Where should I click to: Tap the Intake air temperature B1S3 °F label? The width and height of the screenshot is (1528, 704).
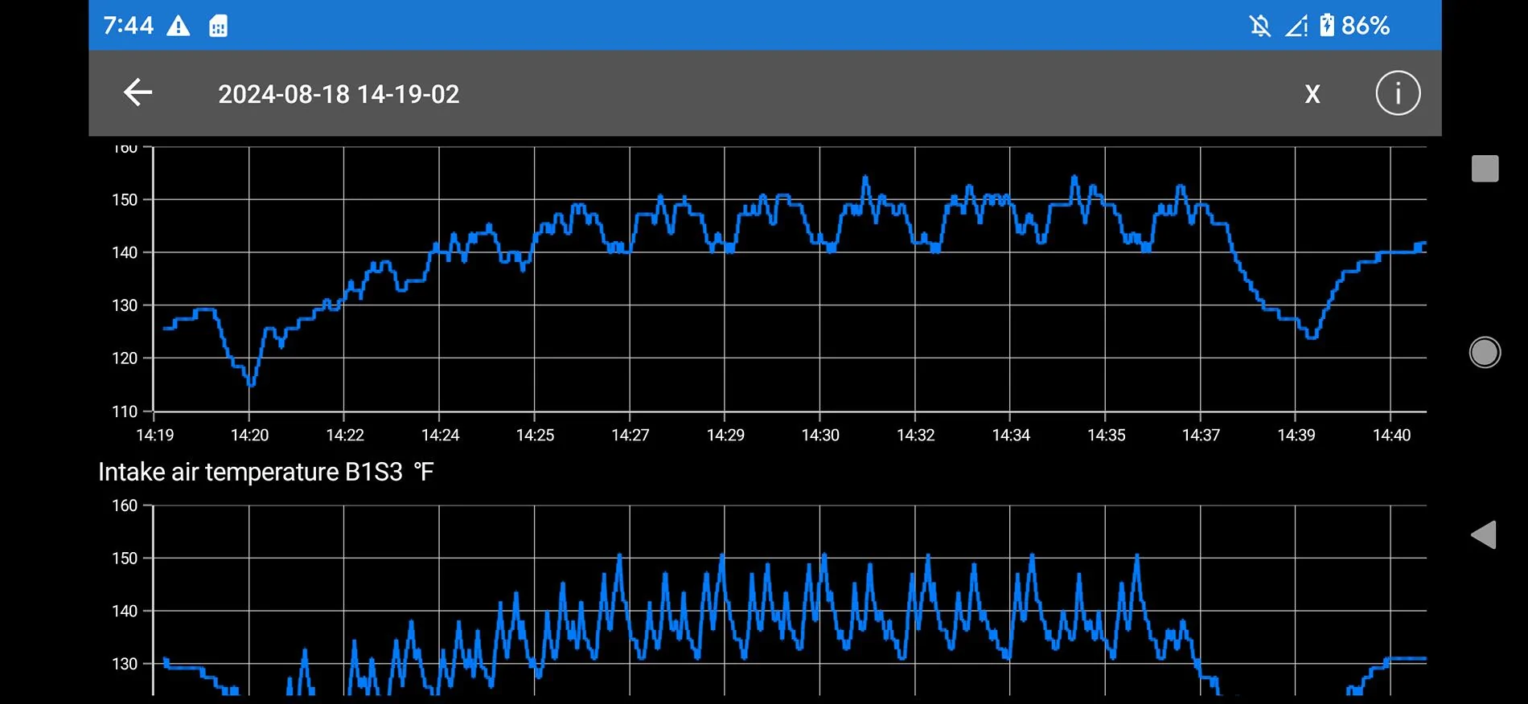pyautogui.click(x=265, y=472)
